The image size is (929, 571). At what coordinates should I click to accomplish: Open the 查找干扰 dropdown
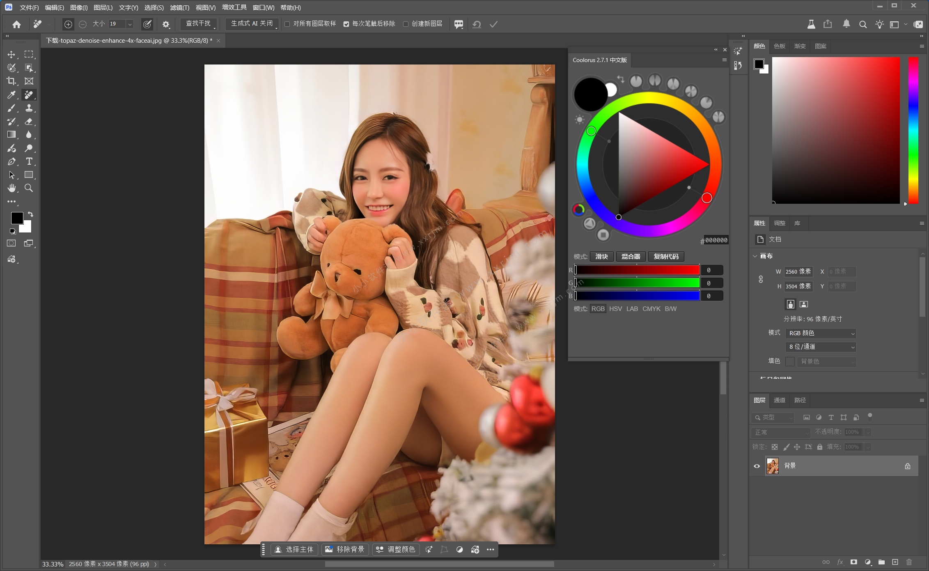pyautogui.click(x=199, y=24)
